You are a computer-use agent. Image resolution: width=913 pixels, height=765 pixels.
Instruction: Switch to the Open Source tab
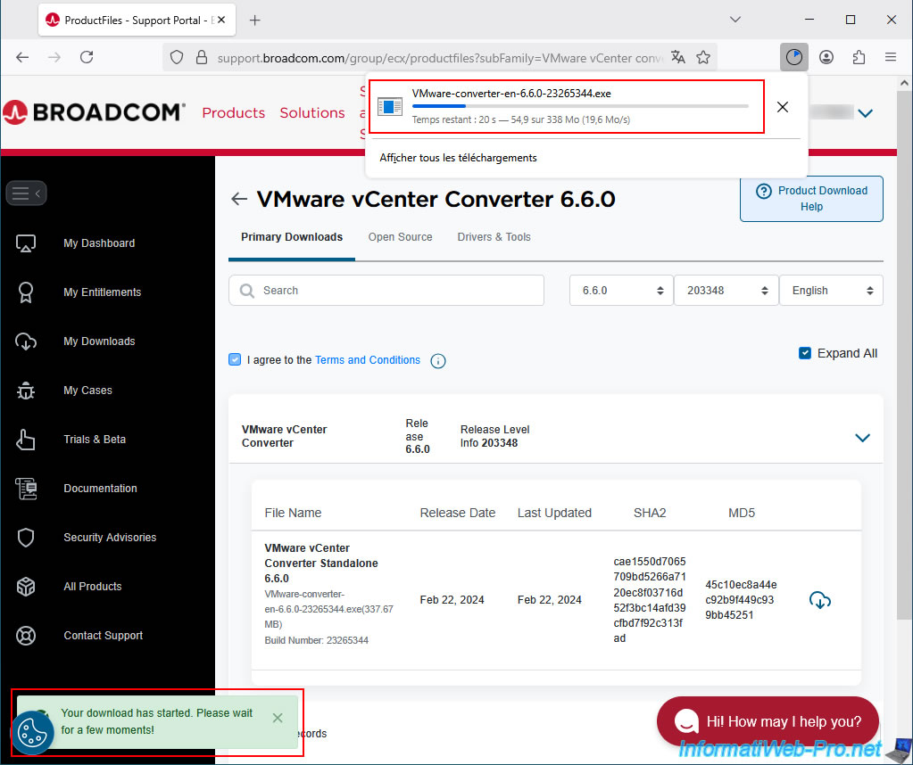(x=400, y=237)
